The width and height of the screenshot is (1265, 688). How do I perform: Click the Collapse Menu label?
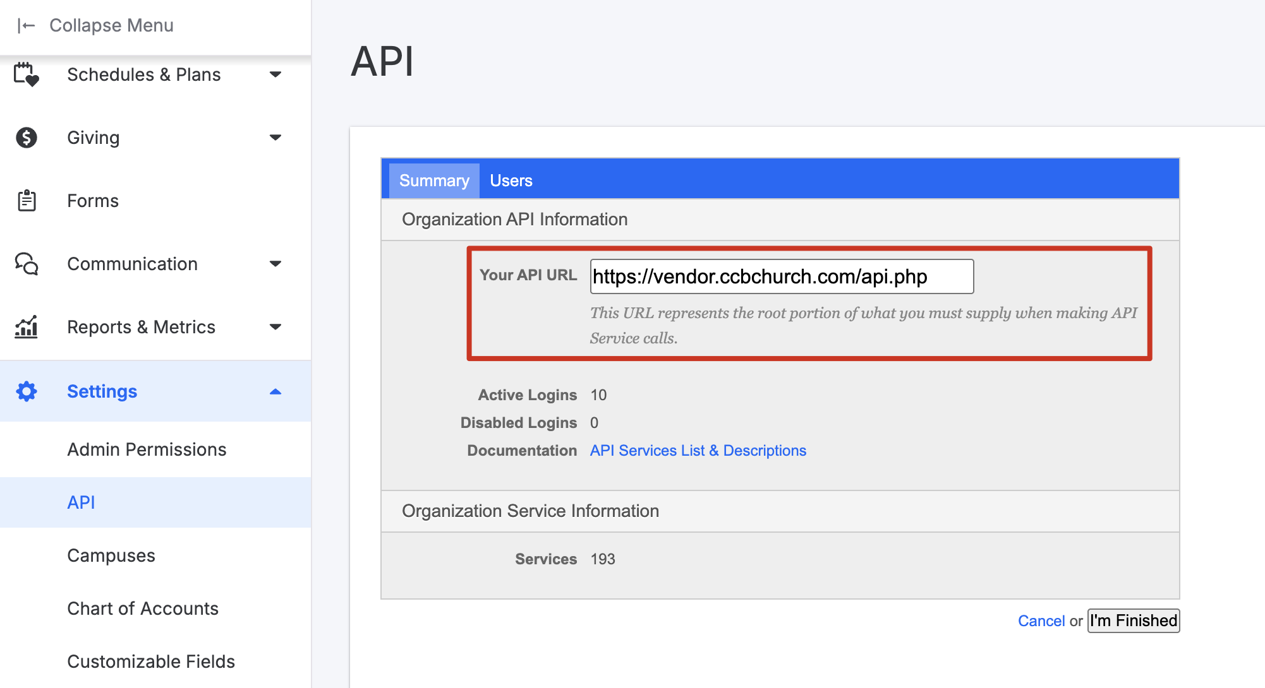(111, 25)
